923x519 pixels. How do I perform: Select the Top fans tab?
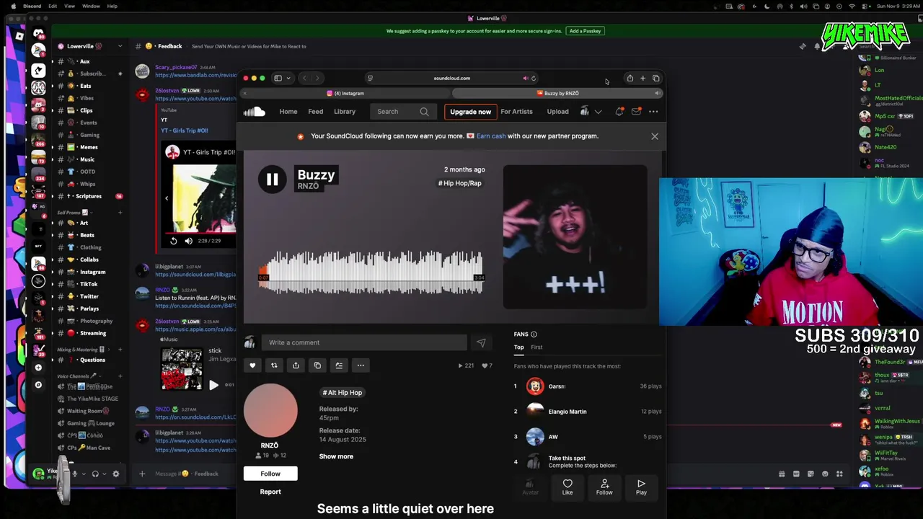click(518, 347)
